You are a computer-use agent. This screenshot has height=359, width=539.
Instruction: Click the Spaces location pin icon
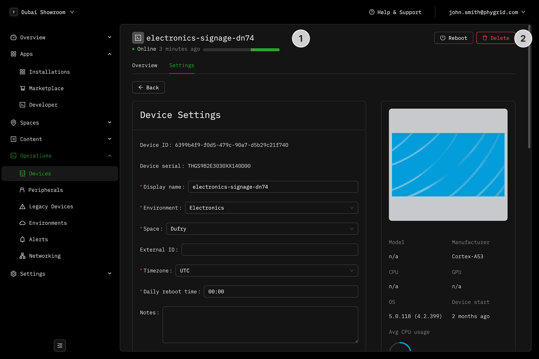tap(13, 123)
